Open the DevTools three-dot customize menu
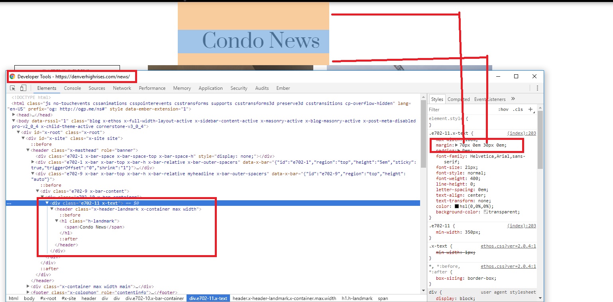 pyautogui.click(x=537, y=88)
